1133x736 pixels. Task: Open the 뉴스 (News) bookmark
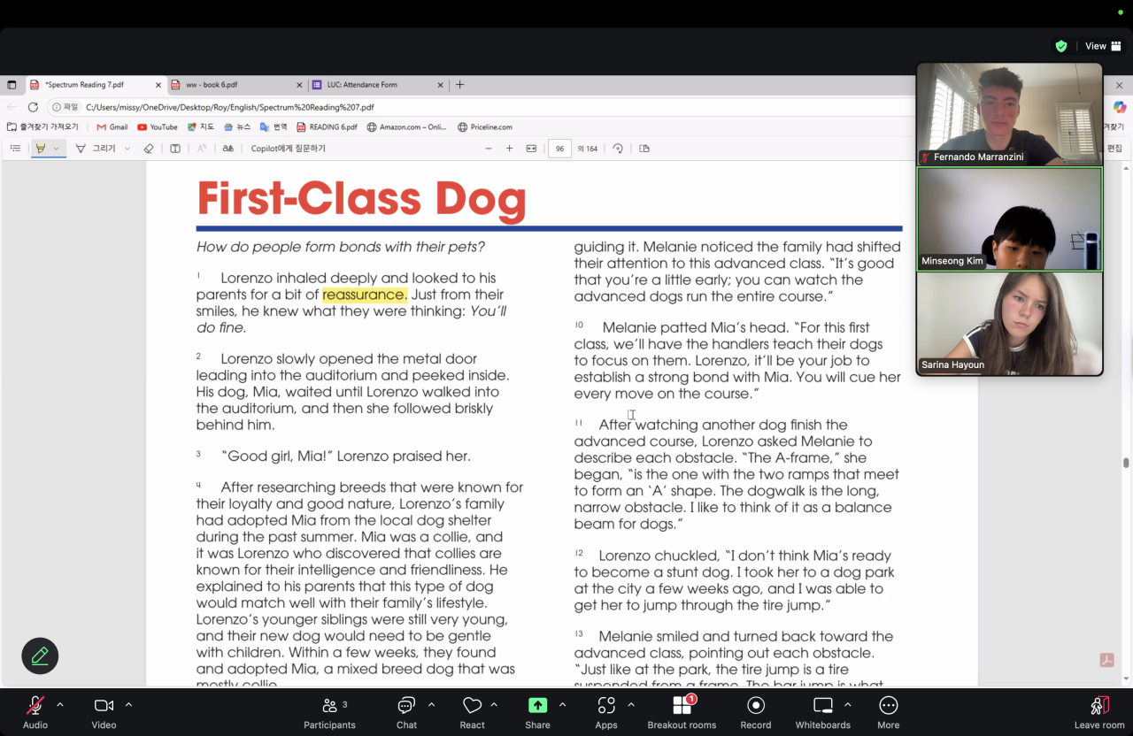tap(237, 127)
